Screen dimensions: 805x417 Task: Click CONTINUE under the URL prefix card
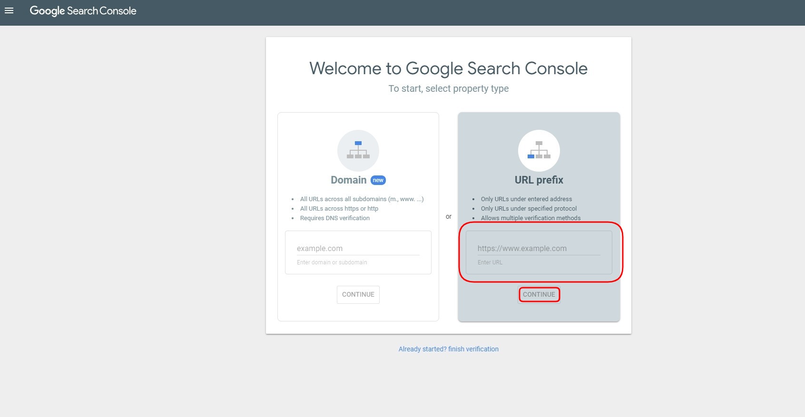click(539, 295)
